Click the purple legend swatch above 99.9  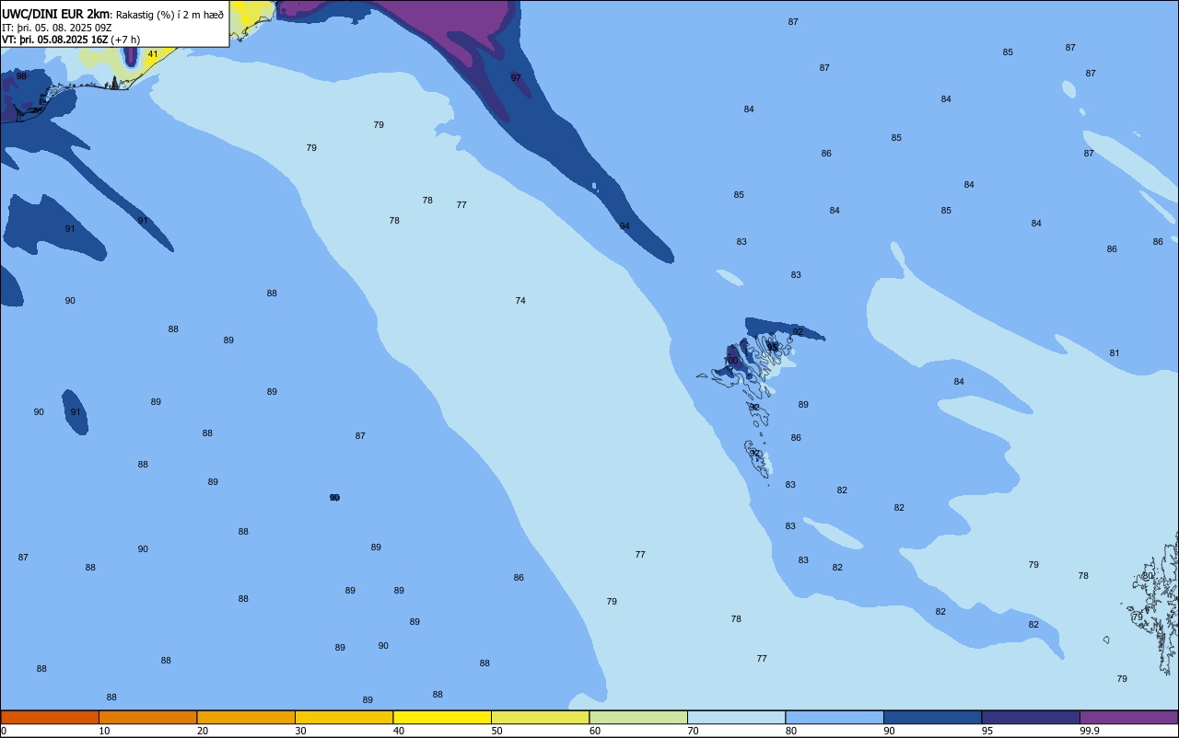click(1128, 717)
